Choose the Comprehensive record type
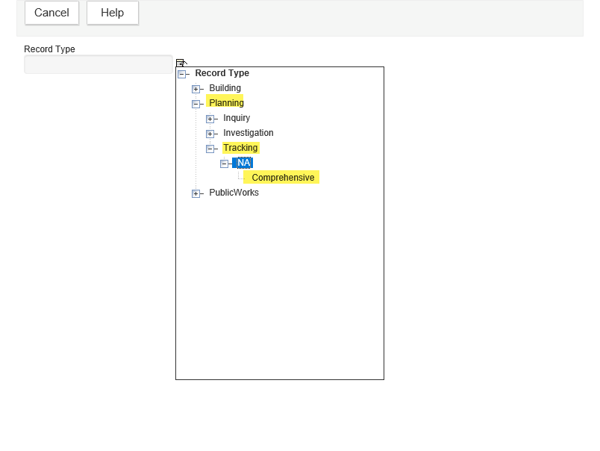Image resolution: width=600 pixels, height=451 pixels. 283,178
